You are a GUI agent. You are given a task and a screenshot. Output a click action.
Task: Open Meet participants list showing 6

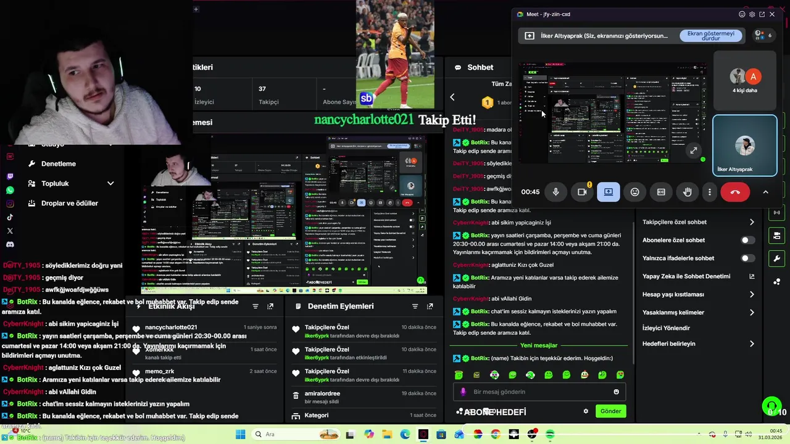click(763, 35)
